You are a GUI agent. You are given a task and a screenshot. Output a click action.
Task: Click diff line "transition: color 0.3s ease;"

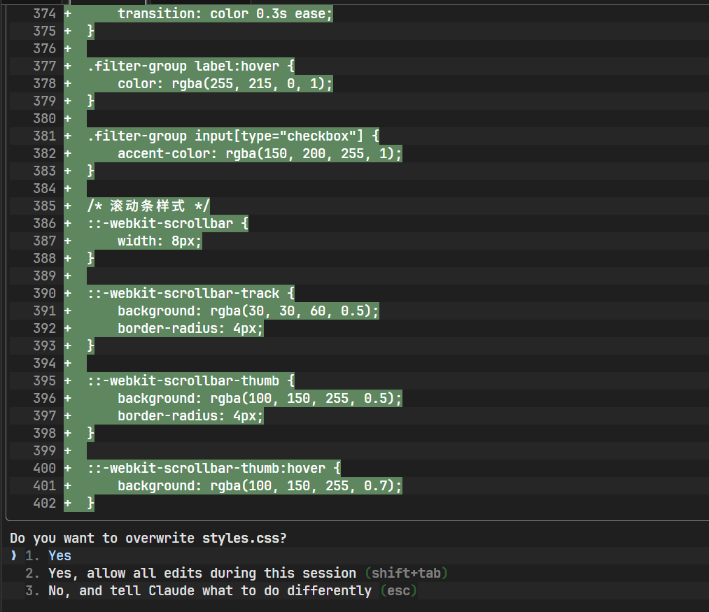[x=225, y=13]
